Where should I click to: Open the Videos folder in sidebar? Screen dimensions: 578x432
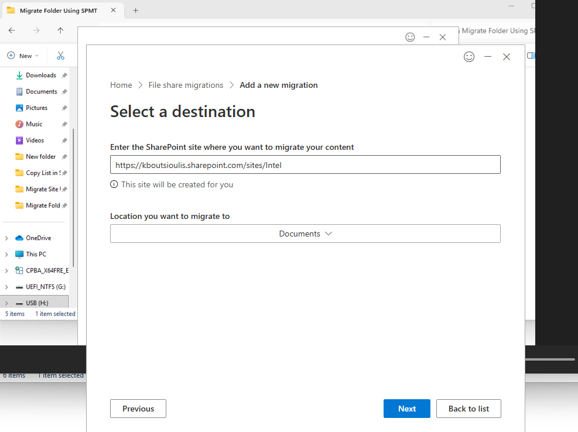point(35,140)
